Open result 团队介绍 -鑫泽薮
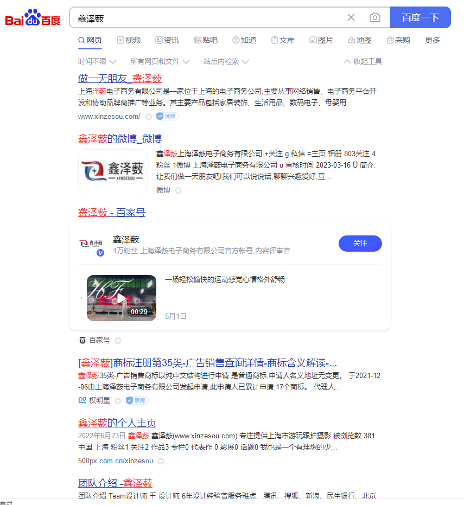This screenshot has height=505, width=464. (x=116, y=483)
